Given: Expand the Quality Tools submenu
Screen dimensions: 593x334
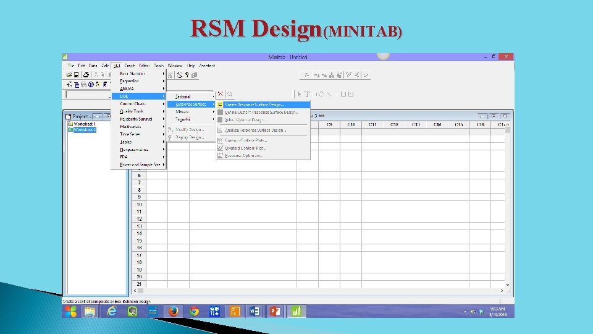Looking at the screenshot, I should click(139, 111).
